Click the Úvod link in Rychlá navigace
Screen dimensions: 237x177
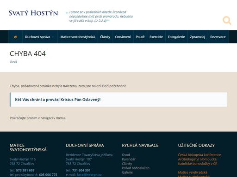click(x=126, y=155)
